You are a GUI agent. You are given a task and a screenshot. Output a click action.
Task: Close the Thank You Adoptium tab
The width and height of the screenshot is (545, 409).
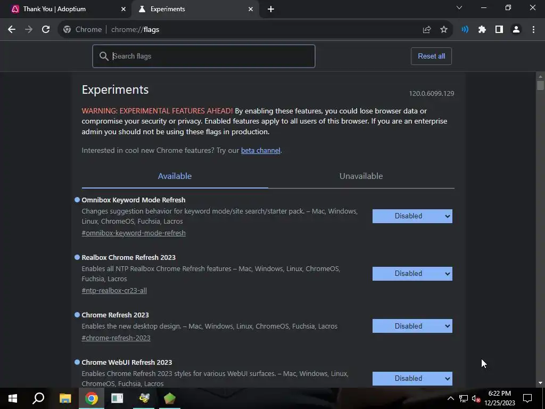(123, 9)
